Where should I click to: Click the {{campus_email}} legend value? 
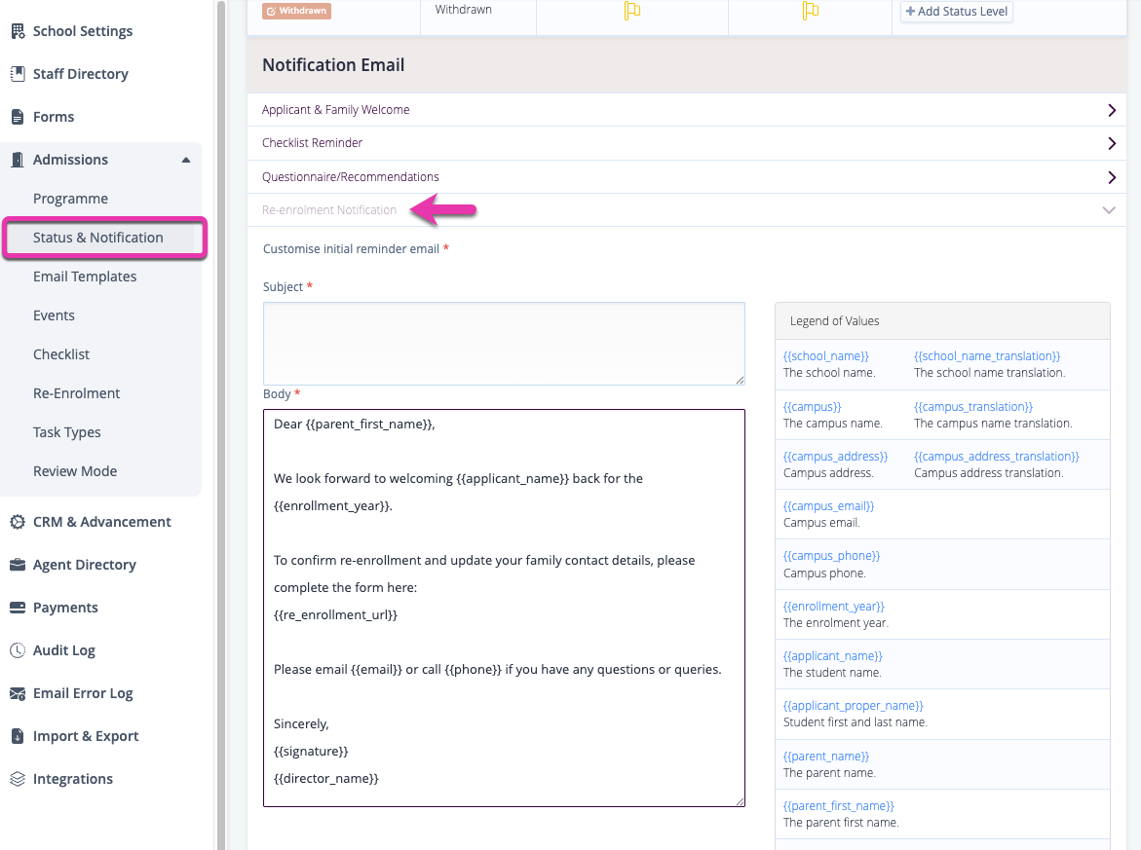[x=828, y=506]
